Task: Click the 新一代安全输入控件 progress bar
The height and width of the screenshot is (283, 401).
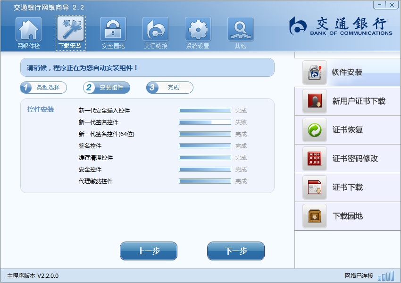Action: (x=205, y=111)
